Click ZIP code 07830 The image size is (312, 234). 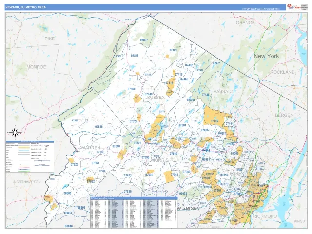(x=128, y=192)
